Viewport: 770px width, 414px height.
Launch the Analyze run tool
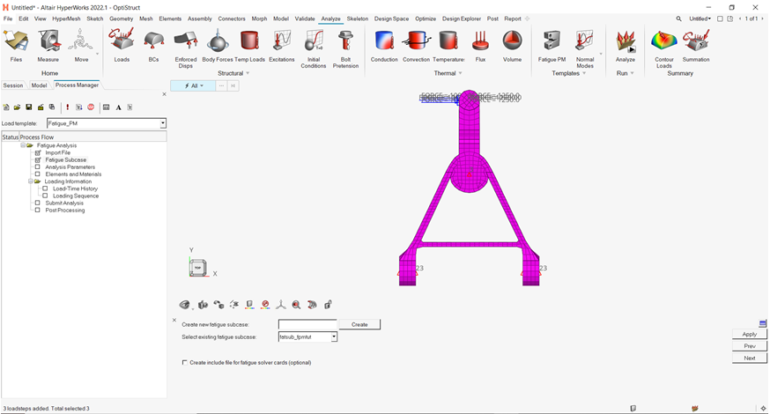coord(626,41)
